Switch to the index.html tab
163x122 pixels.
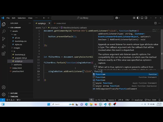[61, 23]
